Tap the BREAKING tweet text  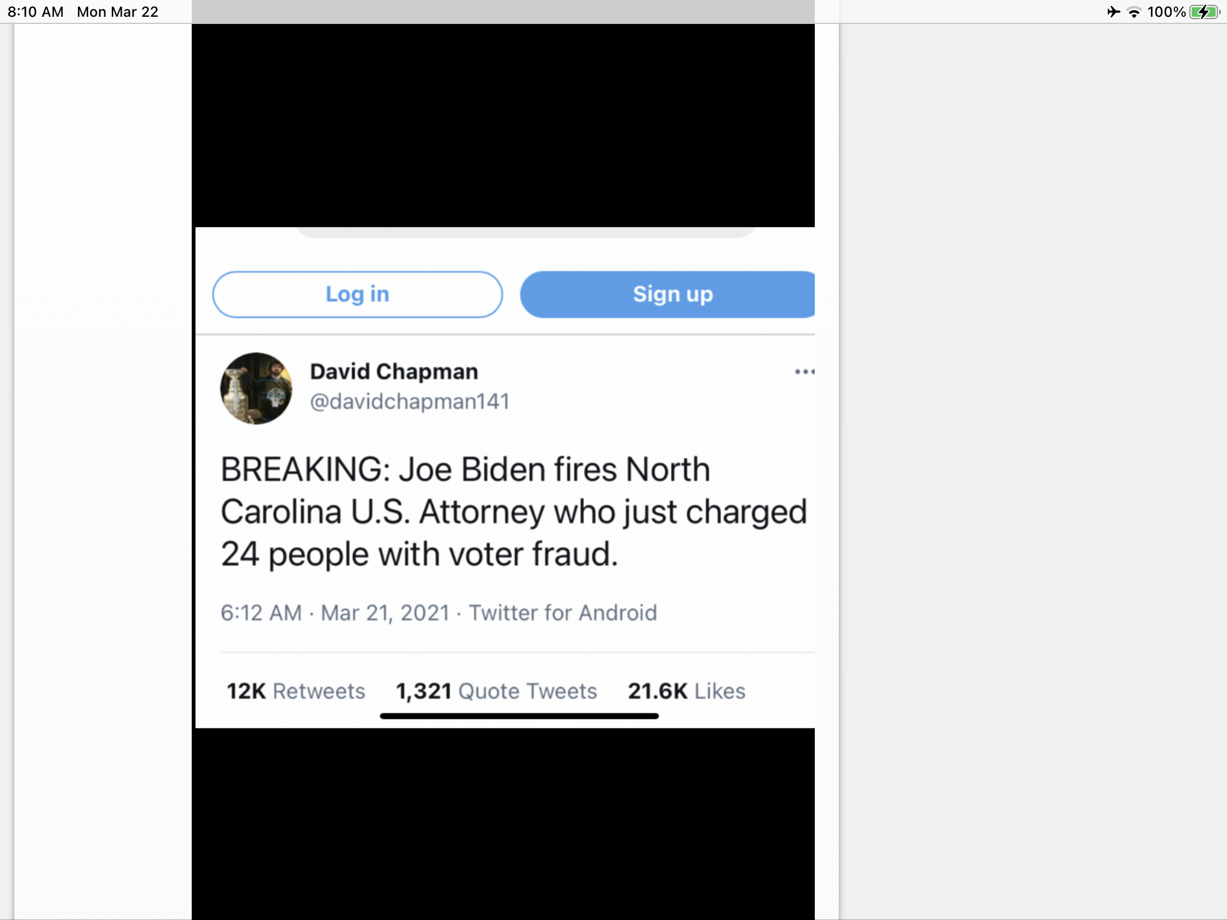[513, 512]
